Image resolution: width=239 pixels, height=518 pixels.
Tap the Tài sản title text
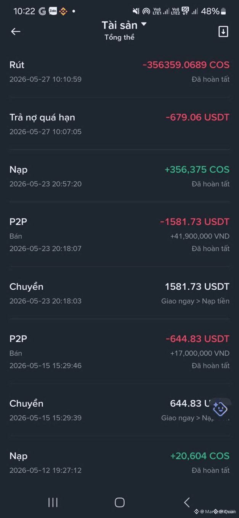119,25
